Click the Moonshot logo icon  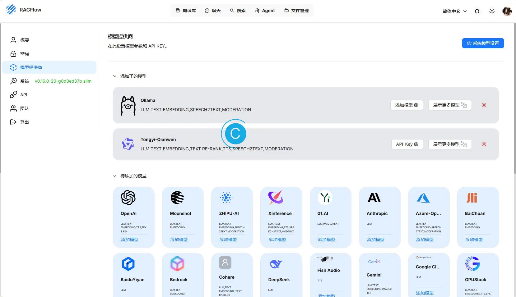point(177,198)
